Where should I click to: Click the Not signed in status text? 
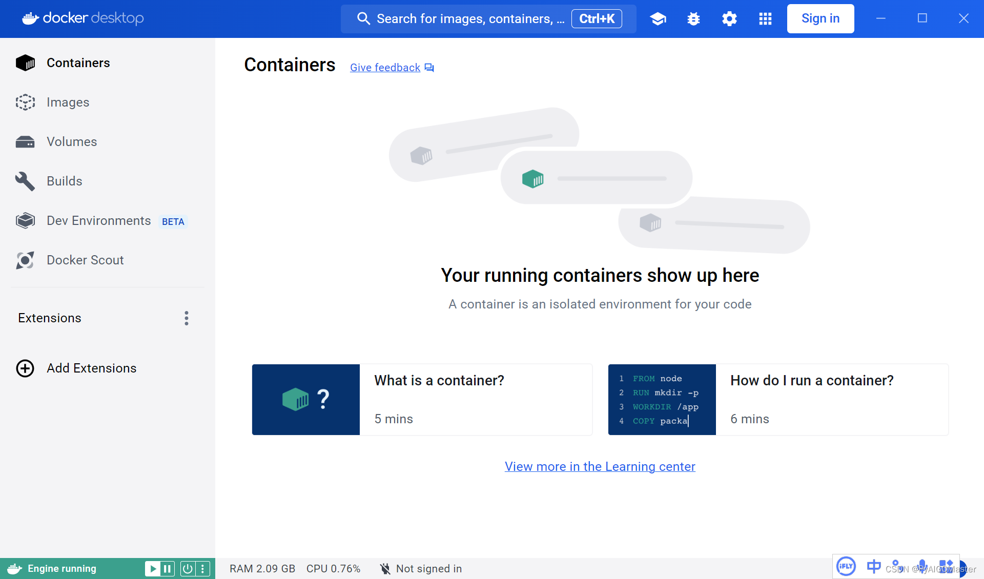[x=429, y=569]
